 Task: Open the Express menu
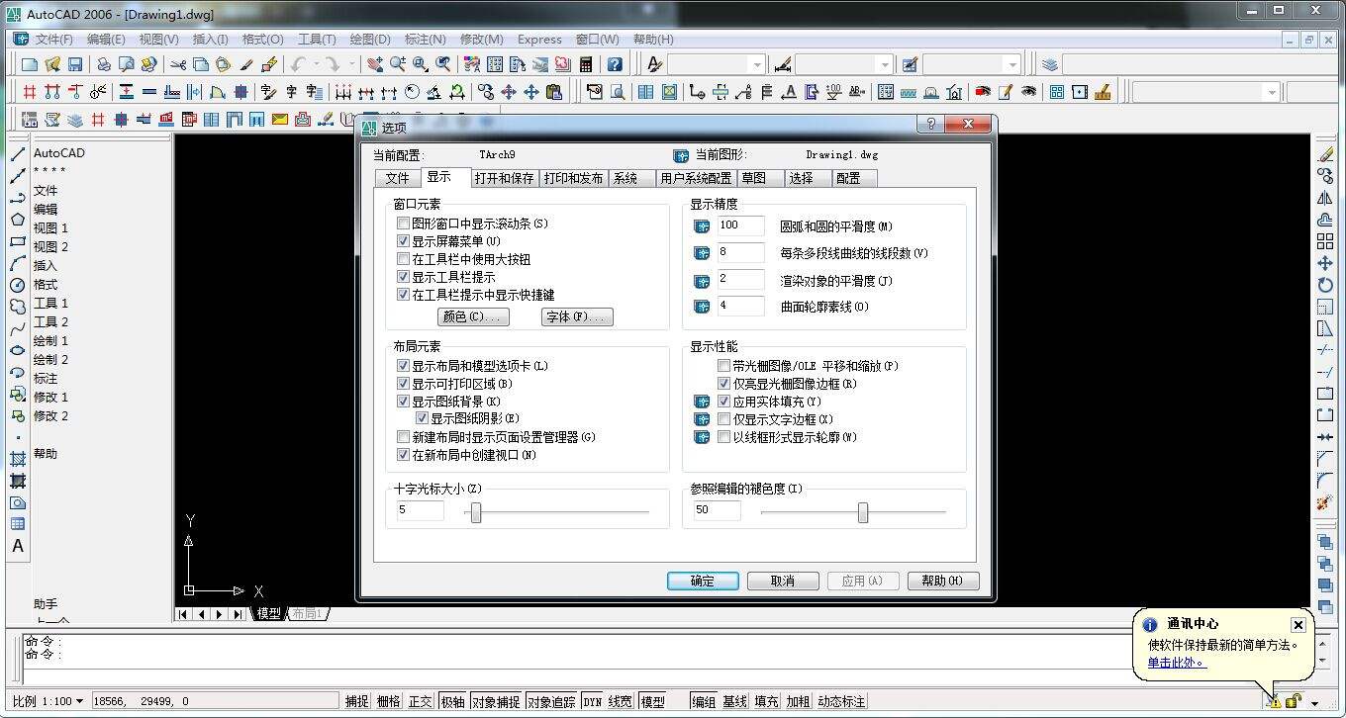tap(539, 40)
